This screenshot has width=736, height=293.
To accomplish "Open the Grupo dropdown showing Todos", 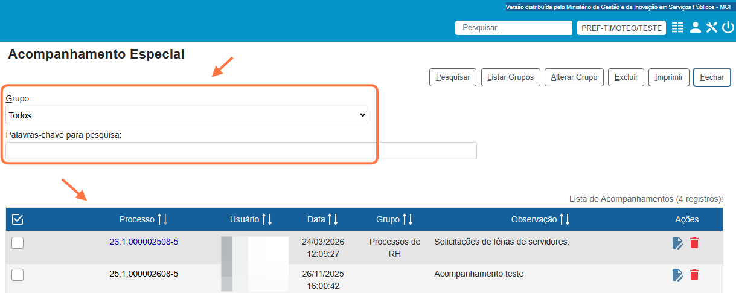I will pos(187,115).
